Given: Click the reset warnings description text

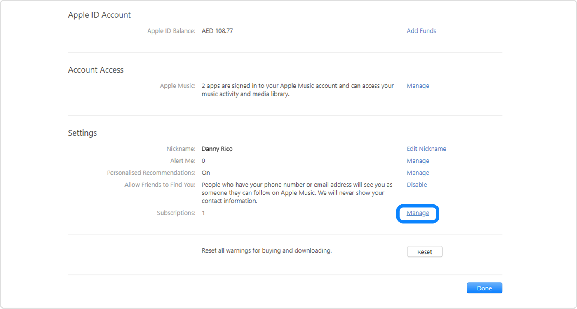Looking at the screenshot, I should point(266,250).
